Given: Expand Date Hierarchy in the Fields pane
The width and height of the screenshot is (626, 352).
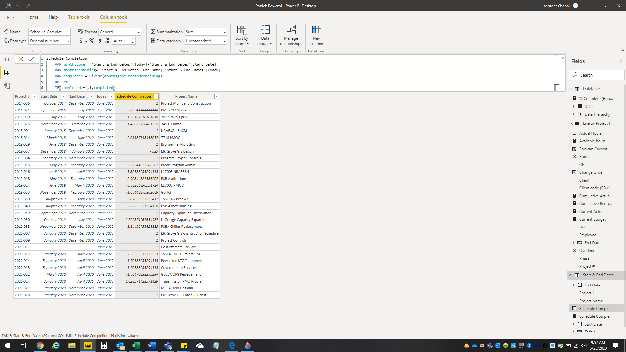Looking at the screenshot, I should (574, 114).
